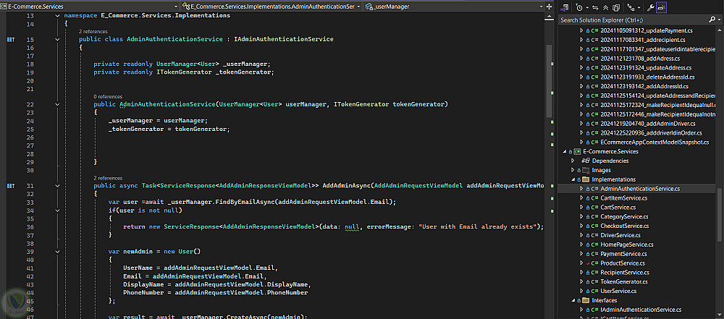Click '0 references' CodeLens above constructor
This screenshot has height=319, width=724.
[x=108, y=96]
